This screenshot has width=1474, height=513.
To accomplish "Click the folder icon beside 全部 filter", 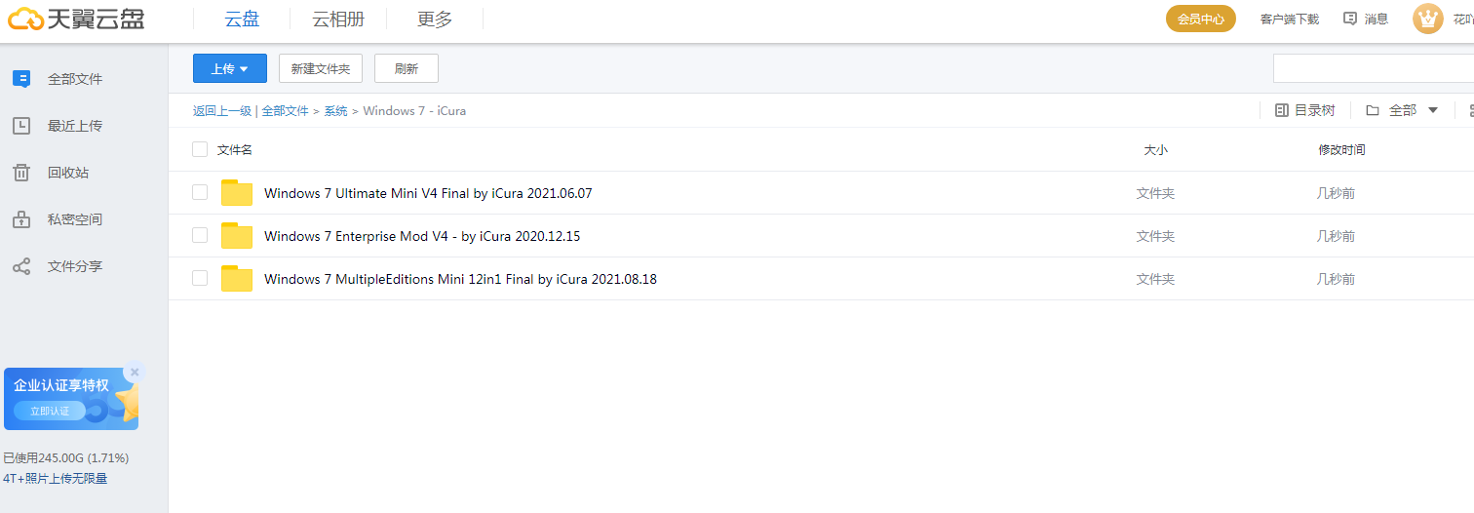I will point(1373,110).
